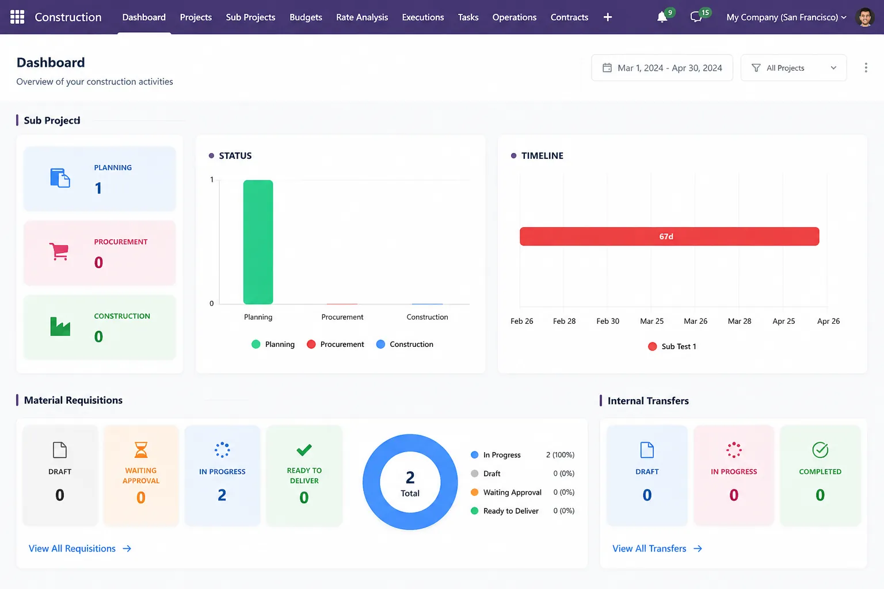Click the notifications bell icon
Image resolution: width=884 pixels, height=589 pixels.
point(662,17)
